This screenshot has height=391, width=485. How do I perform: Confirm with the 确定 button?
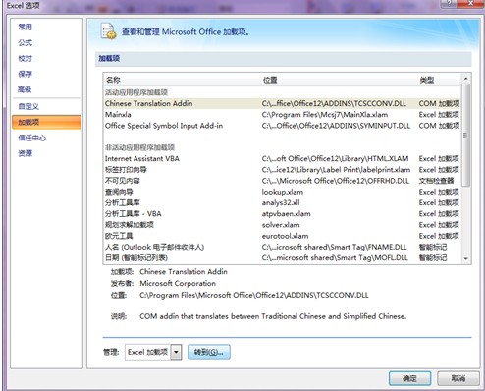tap(409, 379)
